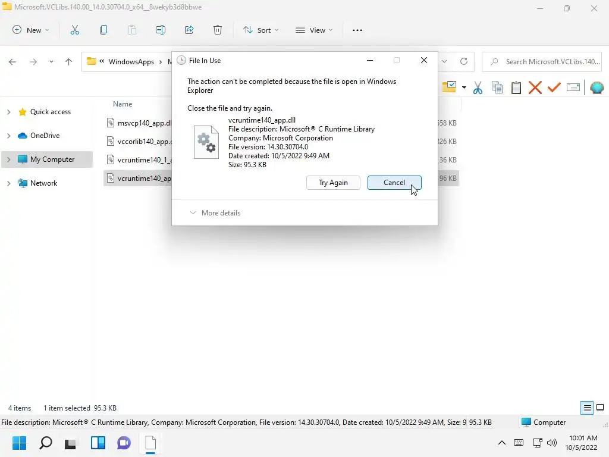
Task: Switch to large thumbnails view icon
Action: 600,408
